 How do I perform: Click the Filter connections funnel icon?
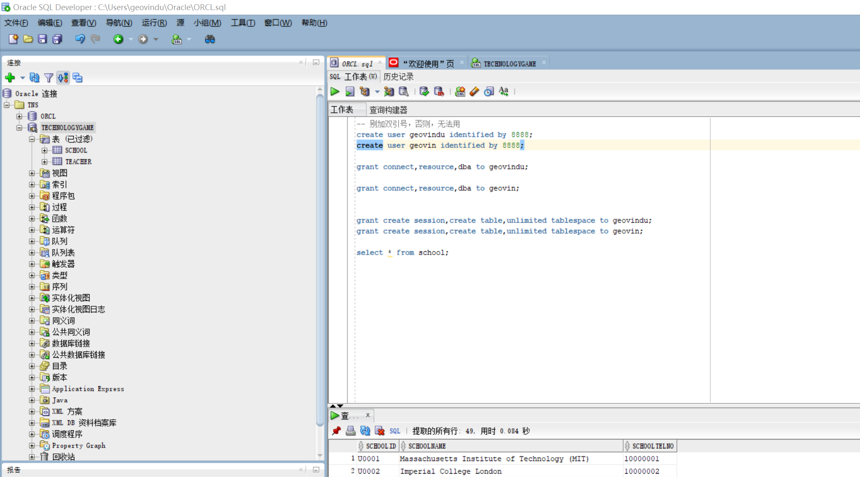(x=49, y=78)
